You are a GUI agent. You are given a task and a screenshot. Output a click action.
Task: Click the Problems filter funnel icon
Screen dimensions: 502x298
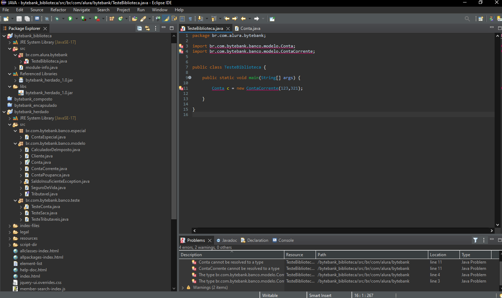pos(475,240)
